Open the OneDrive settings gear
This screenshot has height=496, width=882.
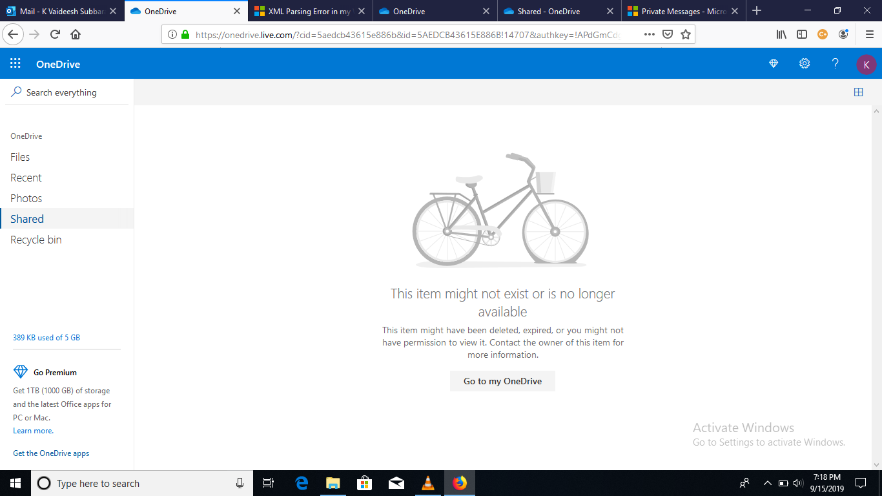tap(805, 63)
